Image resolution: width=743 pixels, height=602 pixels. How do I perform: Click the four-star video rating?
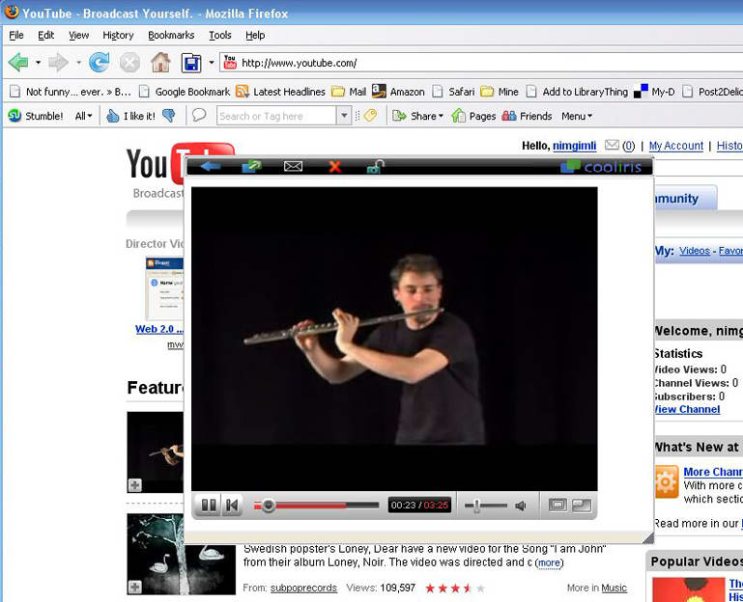tap(455, 588)
